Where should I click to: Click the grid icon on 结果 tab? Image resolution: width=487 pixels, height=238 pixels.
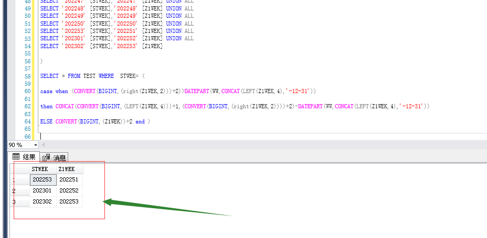pyautogui.click(x=16, y=156)
